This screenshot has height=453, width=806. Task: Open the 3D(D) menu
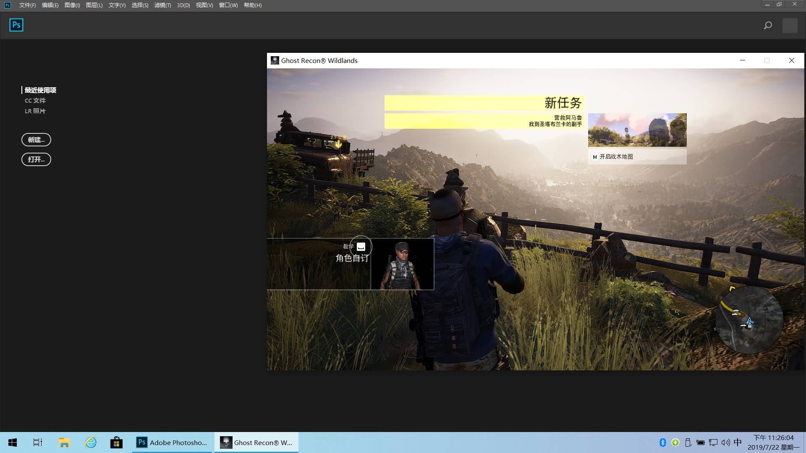(x=183, y=5)
